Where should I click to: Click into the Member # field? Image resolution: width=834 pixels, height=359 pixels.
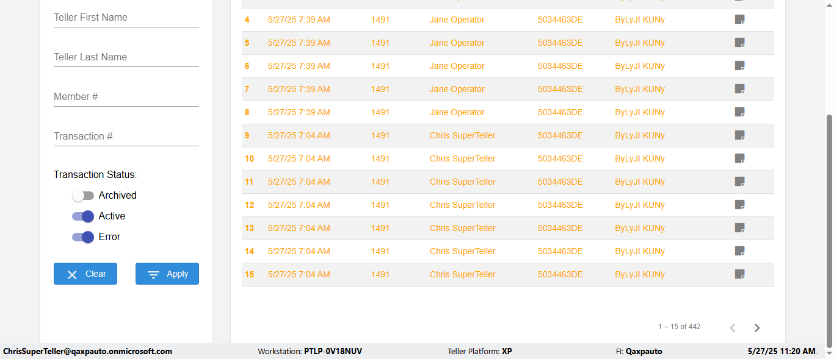point(126,97)
